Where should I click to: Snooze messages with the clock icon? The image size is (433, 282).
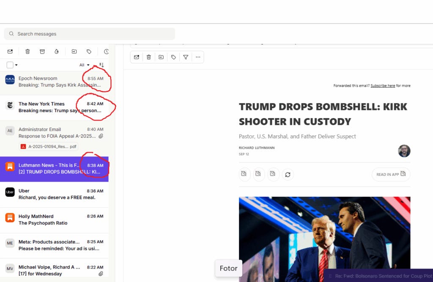click(x=106, y=51)
